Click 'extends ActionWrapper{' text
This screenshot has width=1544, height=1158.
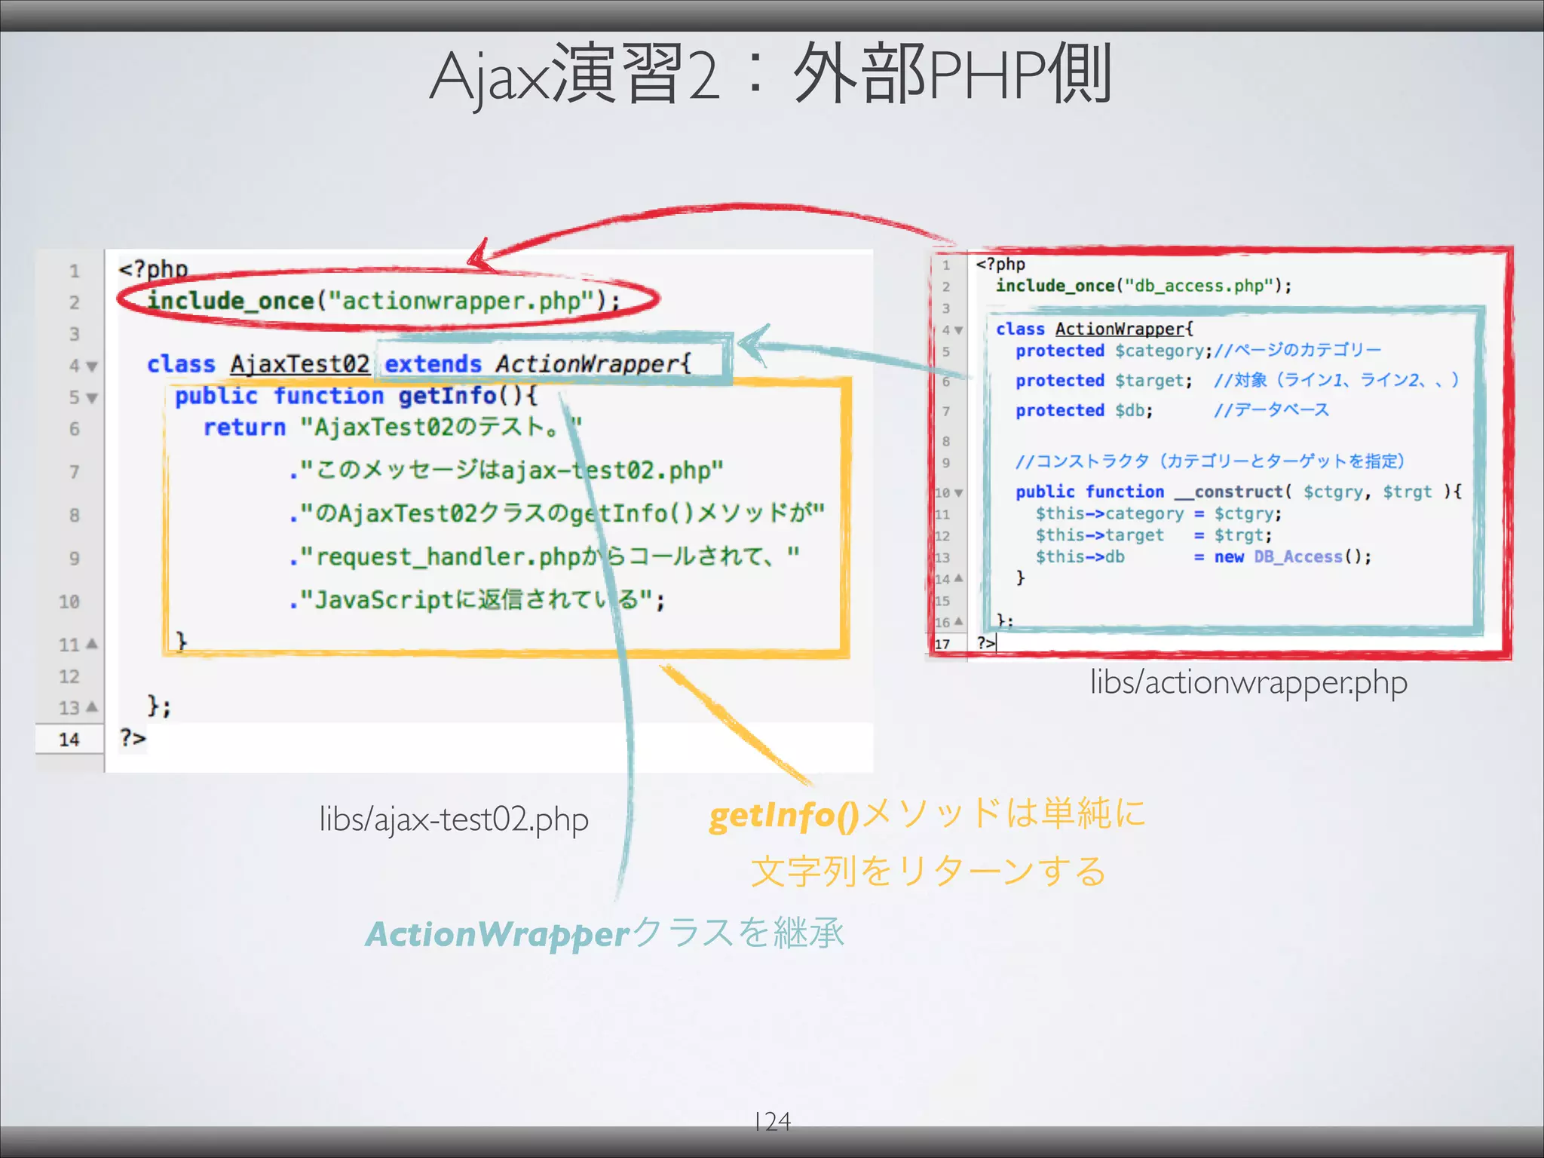(538, 364)
